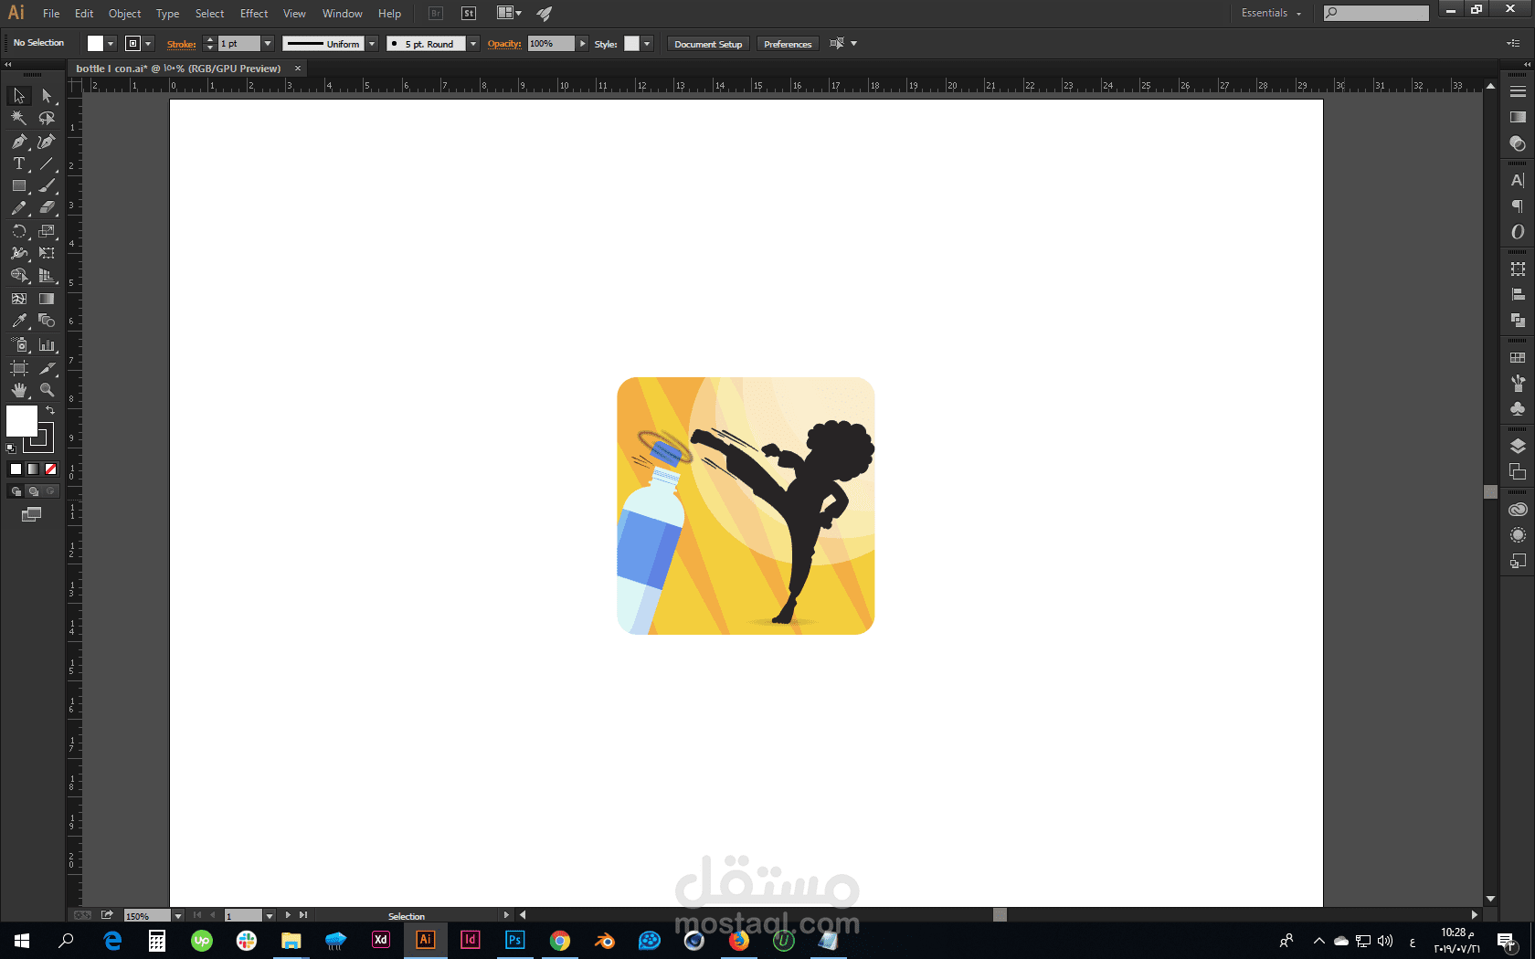Select the Eyedropper tool
1535x959 pixels.
[x=19, y=321]
